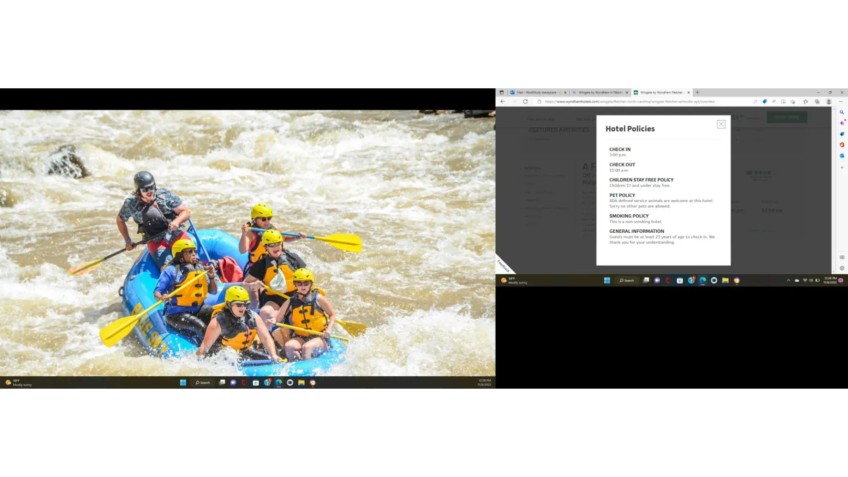Click the Feedback corner link

503,265
